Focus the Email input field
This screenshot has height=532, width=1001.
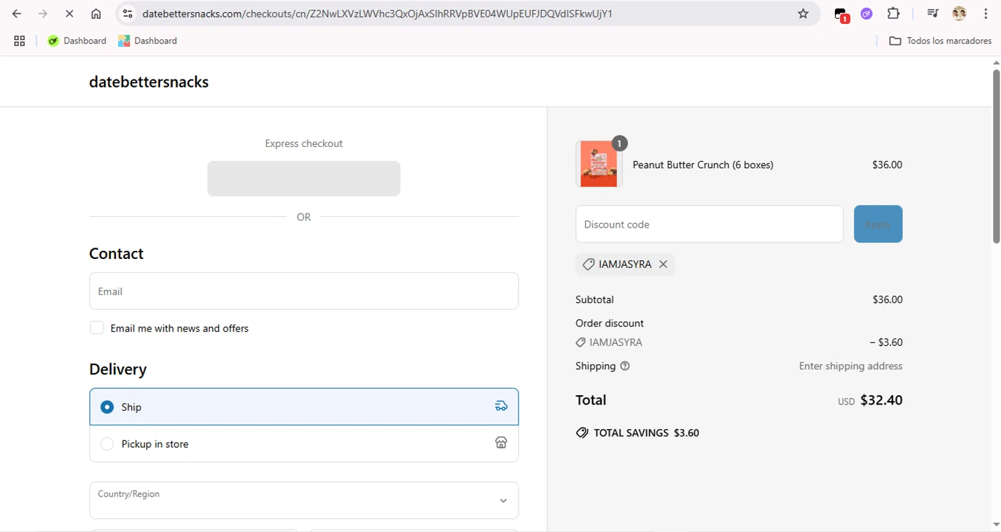[x=304, y=291]
